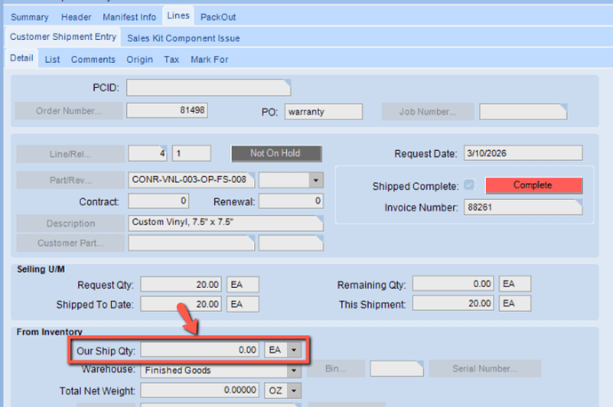
Task: Open the Mark For sub-tab
Action: [210, 60]
